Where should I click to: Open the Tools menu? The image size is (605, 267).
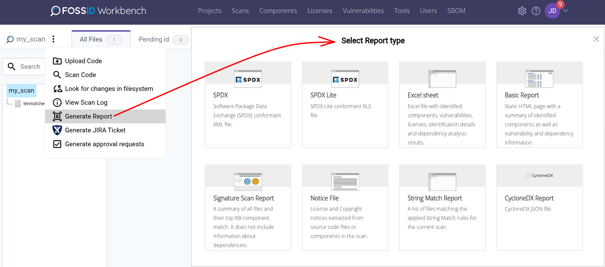pyautogui.click(x=402, y=11)
